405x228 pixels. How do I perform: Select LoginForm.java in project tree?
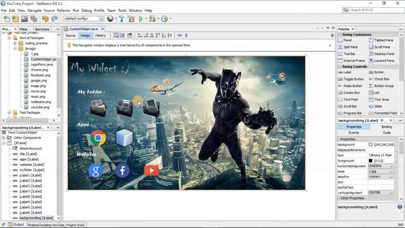[42, 65]
